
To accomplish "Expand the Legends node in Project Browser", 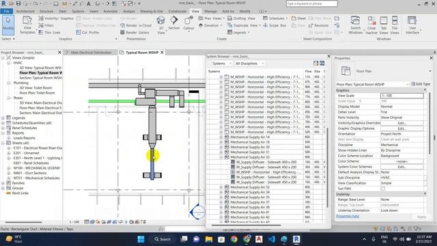I will coord(3,118).
